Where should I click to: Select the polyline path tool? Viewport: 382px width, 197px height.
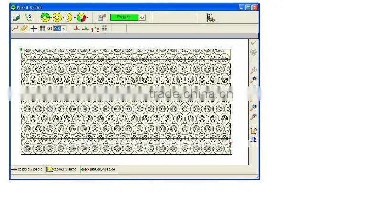click(15, 29)
